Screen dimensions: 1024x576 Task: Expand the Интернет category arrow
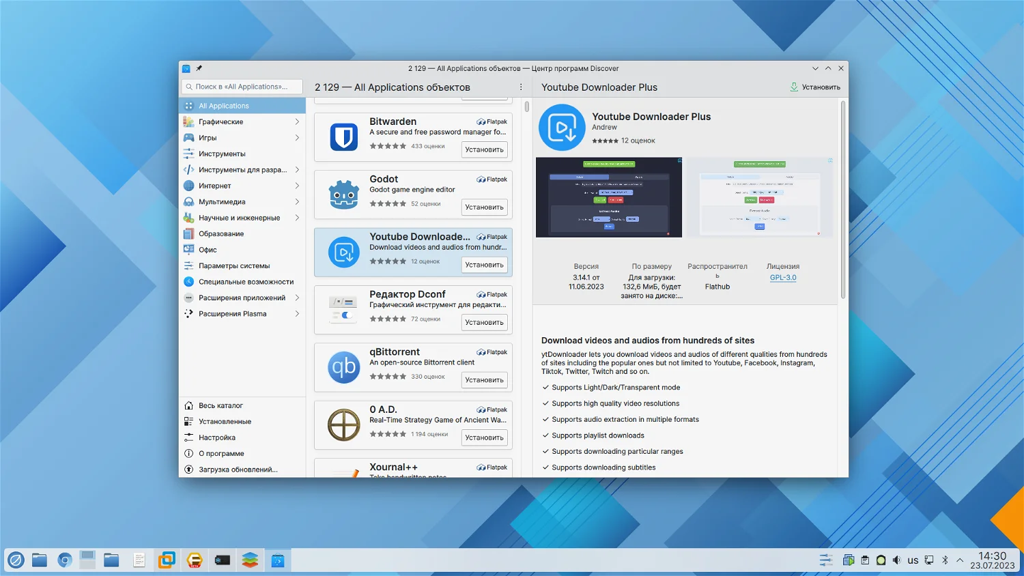(x=297, y=186)
